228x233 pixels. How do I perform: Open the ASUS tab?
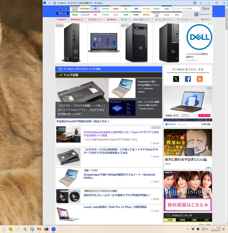click(x=167, y=15)
